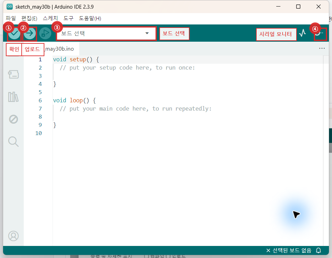Viewport: 332px width, 258px height.
Task: Close the Arduino IDE window
Action: point(319,7)
